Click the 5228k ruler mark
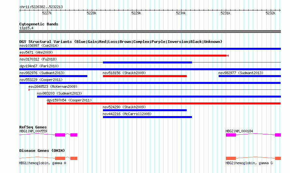The height and width of the screenshot is (173, 290). [92, 13]
